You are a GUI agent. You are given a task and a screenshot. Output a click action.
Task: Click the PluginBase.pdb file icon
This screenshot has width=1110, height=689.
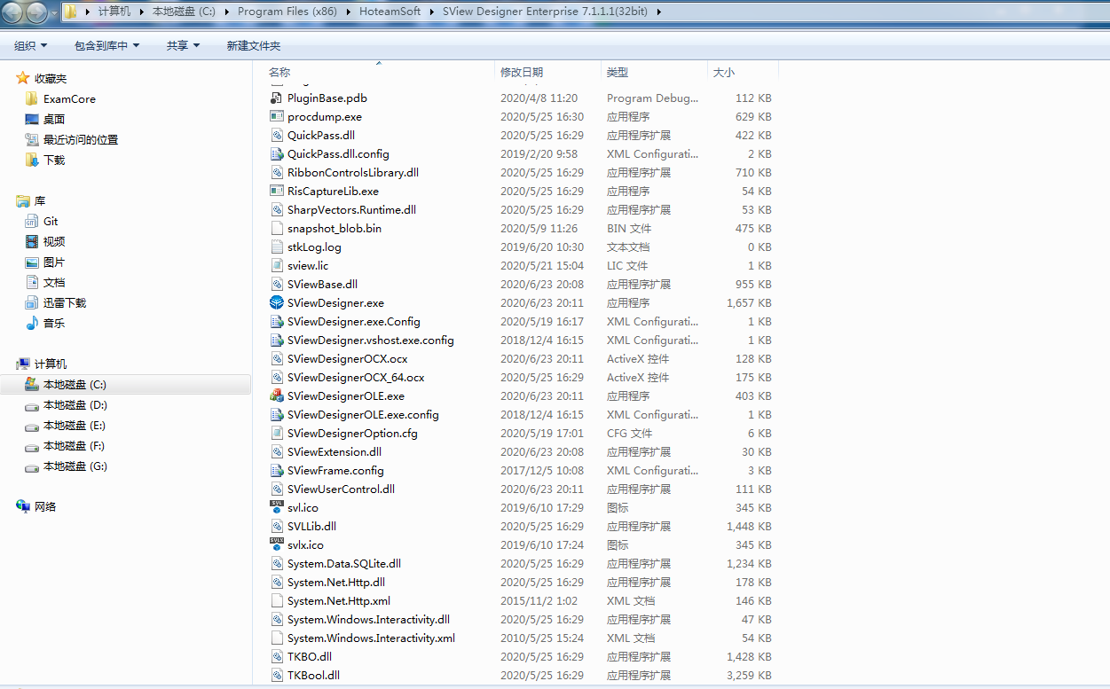276,98
